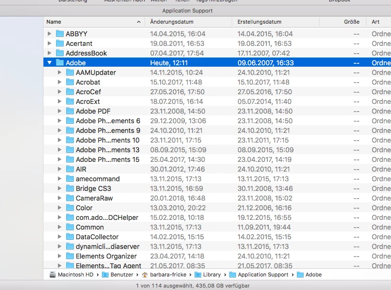391x290 pixels.
Task: Sort by Erstellungsdatum column header
Action: click(x=276, y=22)
